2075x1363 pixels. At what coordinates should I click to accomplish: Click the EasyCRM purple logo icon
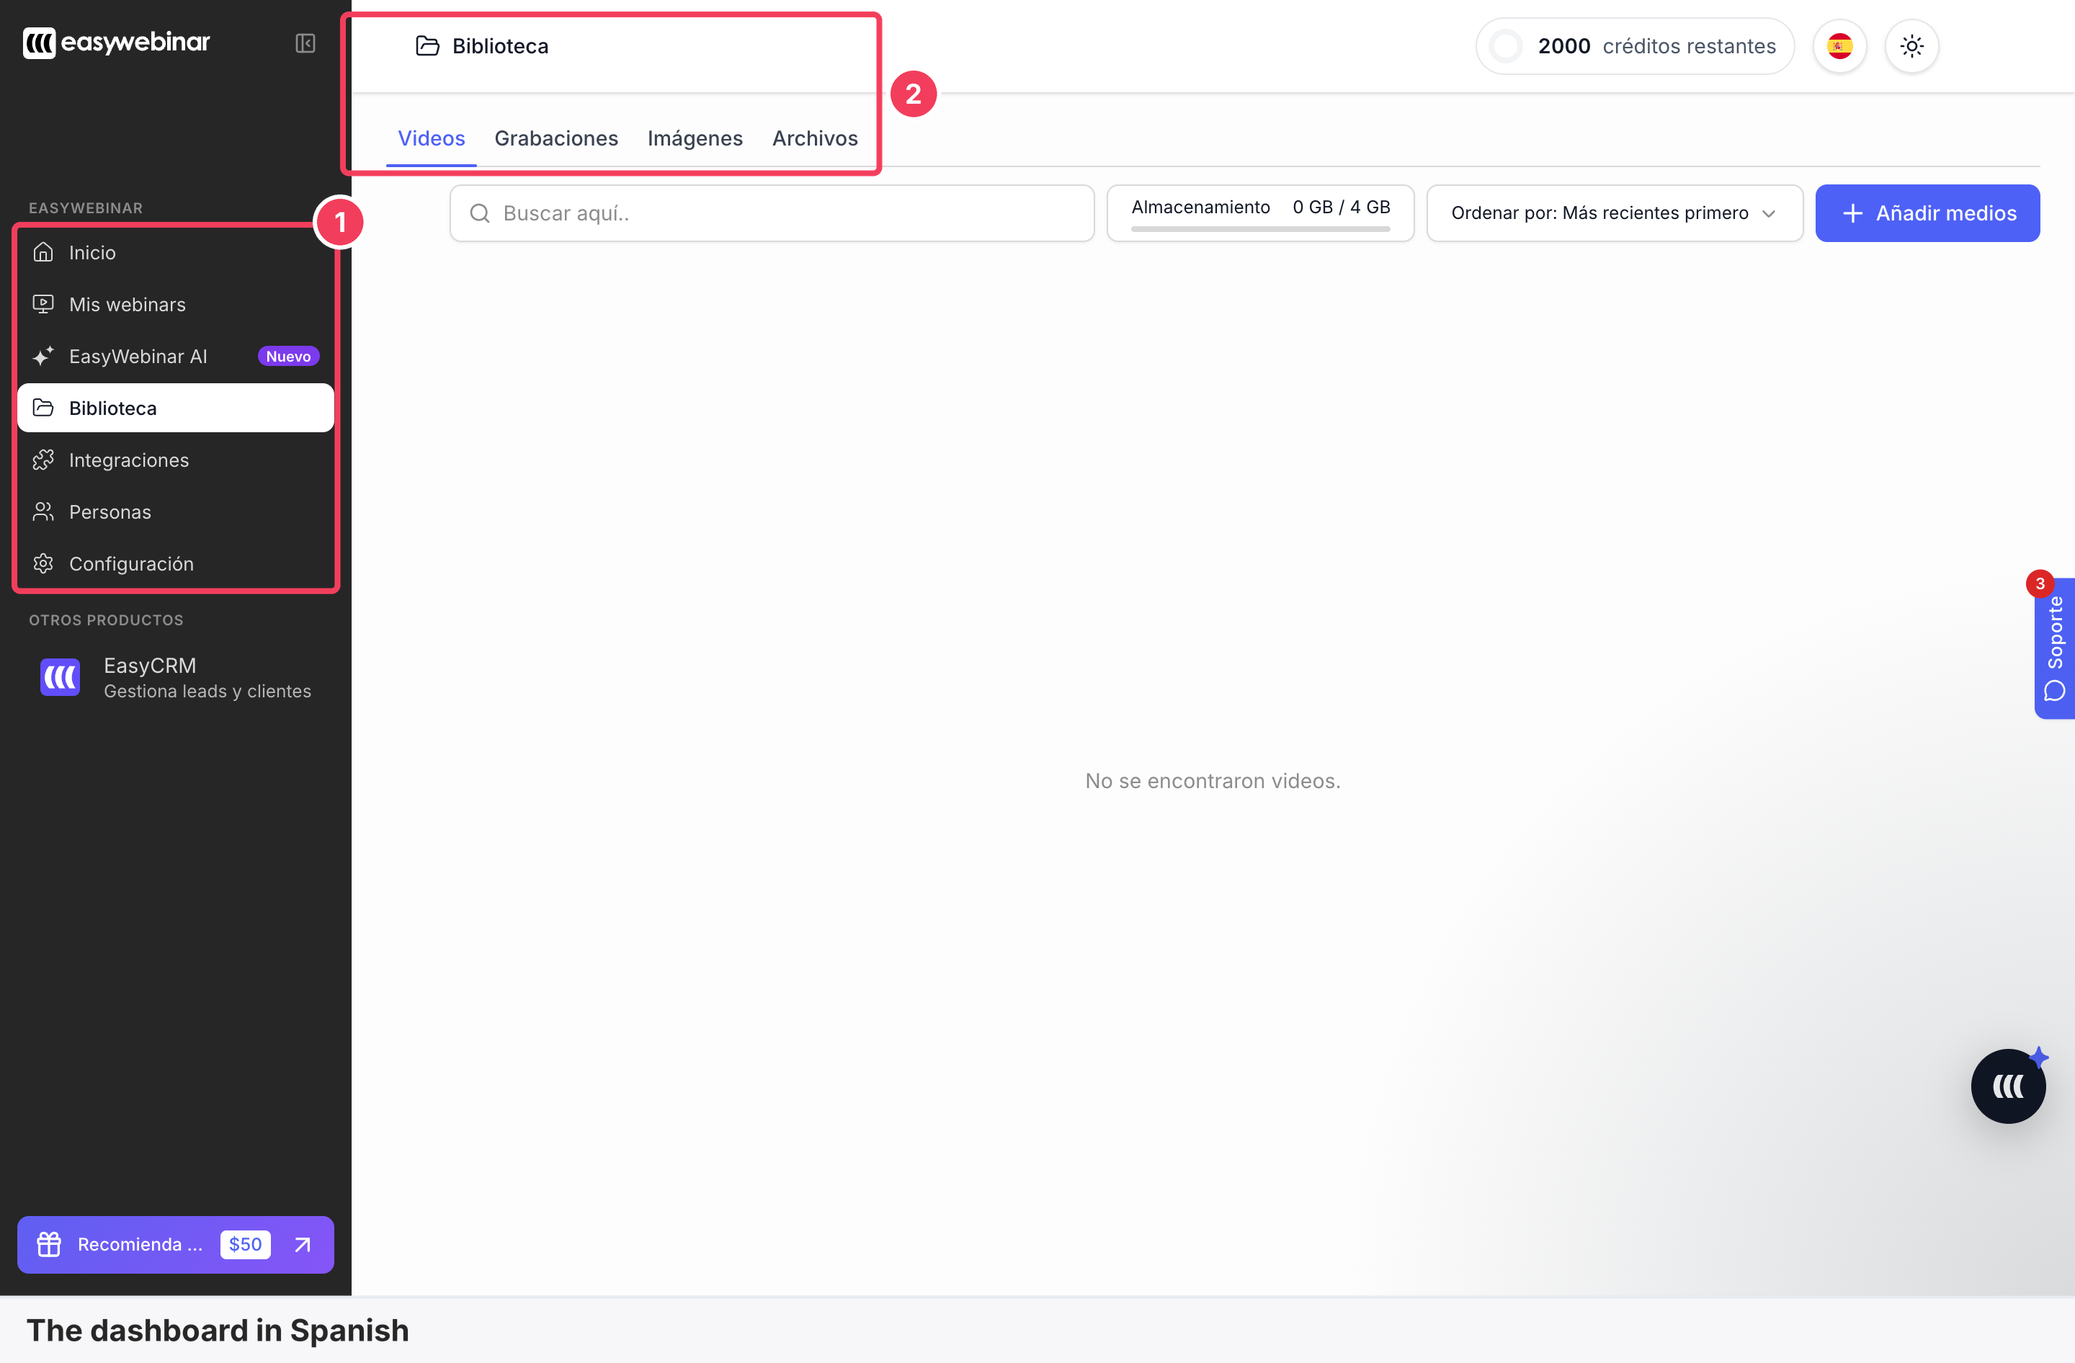point(60,677)
